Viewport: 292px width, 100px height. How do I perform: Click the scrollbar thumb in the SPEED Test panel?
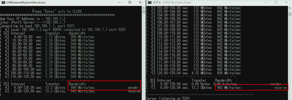[x=290, y=15]
